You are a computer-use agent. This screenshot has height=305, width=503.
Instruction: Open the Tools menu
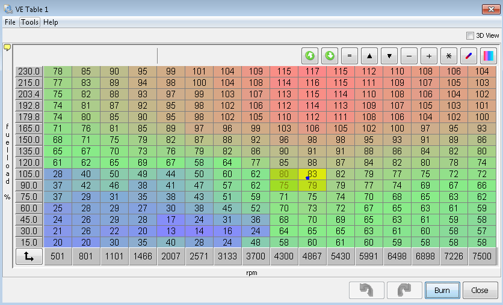(x=29, y=22)
